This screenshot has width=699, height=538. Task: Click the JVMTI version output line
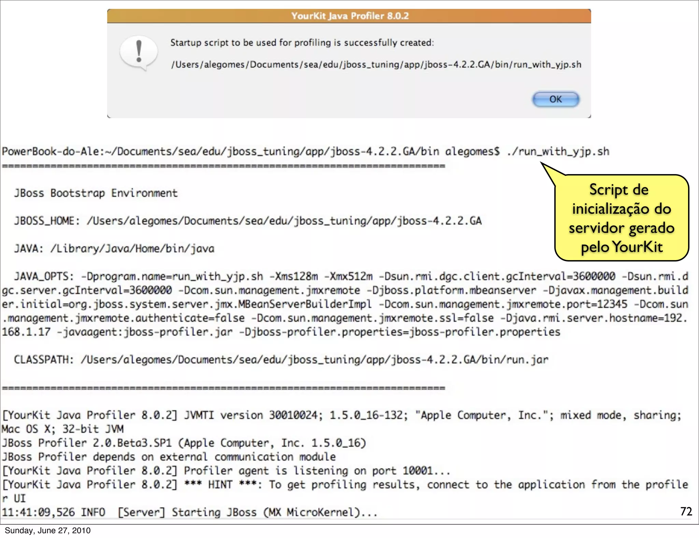click(341, 415)
